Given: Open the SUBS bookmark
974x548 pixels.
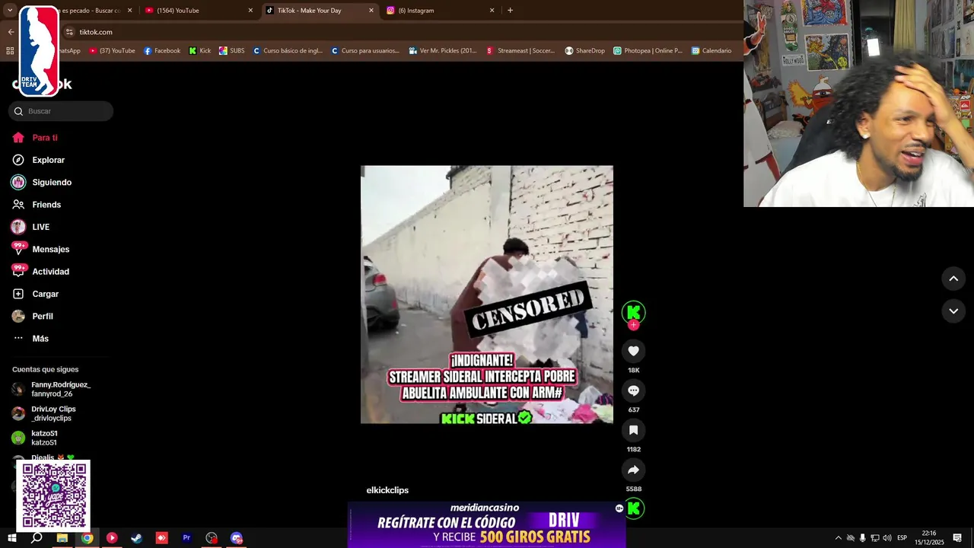Looking at the screenshot, I should pos(232,51).
